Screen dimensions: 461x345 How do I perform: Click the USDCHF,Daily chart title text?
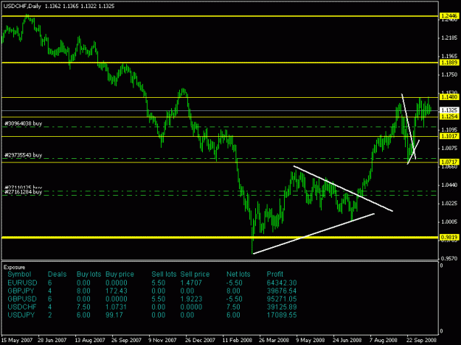[x=22, y=6]
